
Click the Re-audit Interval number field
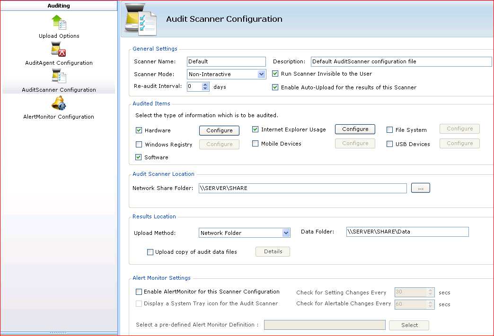194,86
